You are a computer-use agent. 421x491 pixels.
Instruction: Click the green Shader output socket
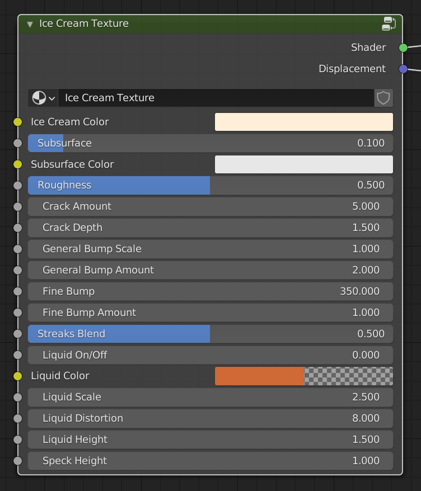[x=403, y=48]
